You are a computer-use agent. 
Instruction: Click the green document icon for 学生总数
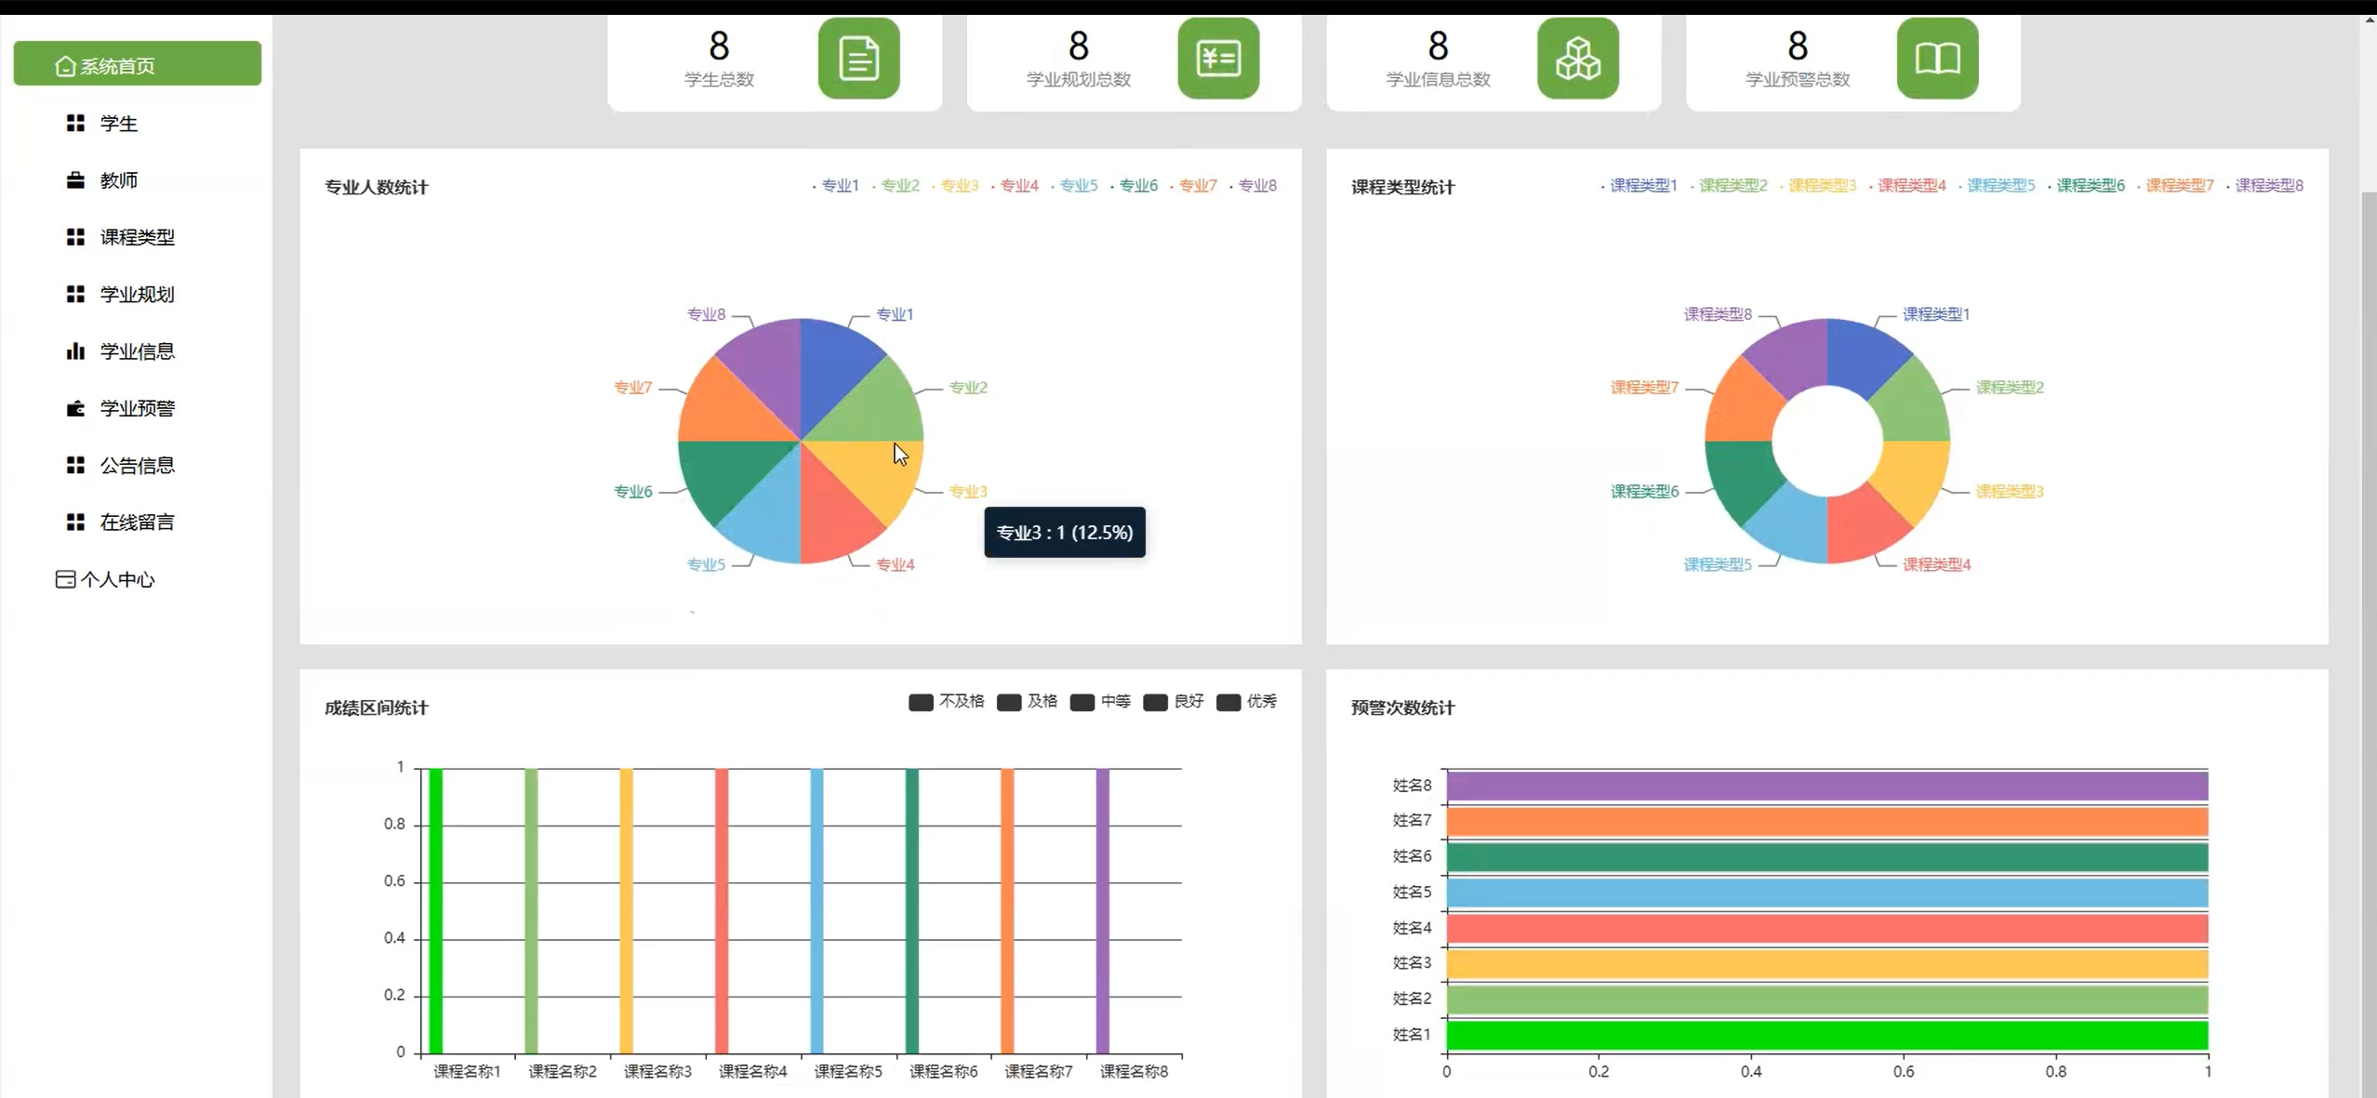click(x=857, y=59)
